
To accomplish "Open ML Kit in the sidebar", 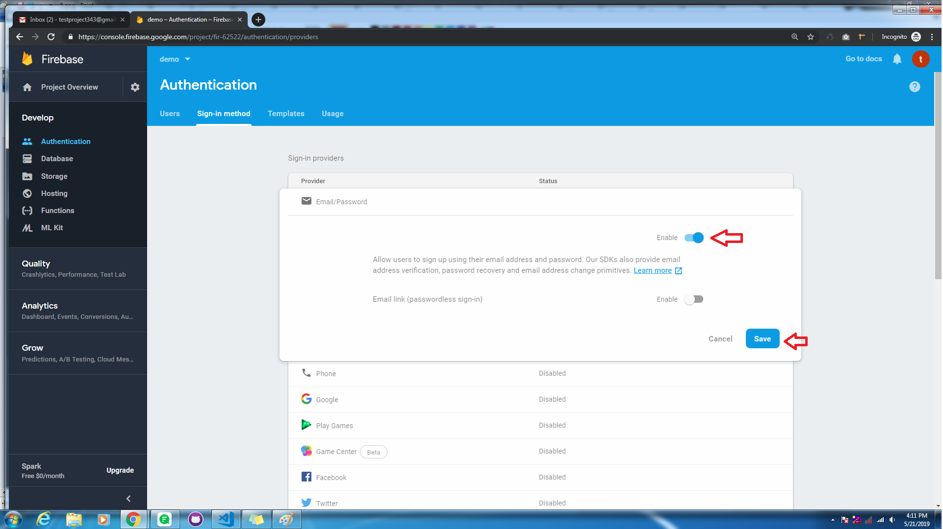I will 52,228.
